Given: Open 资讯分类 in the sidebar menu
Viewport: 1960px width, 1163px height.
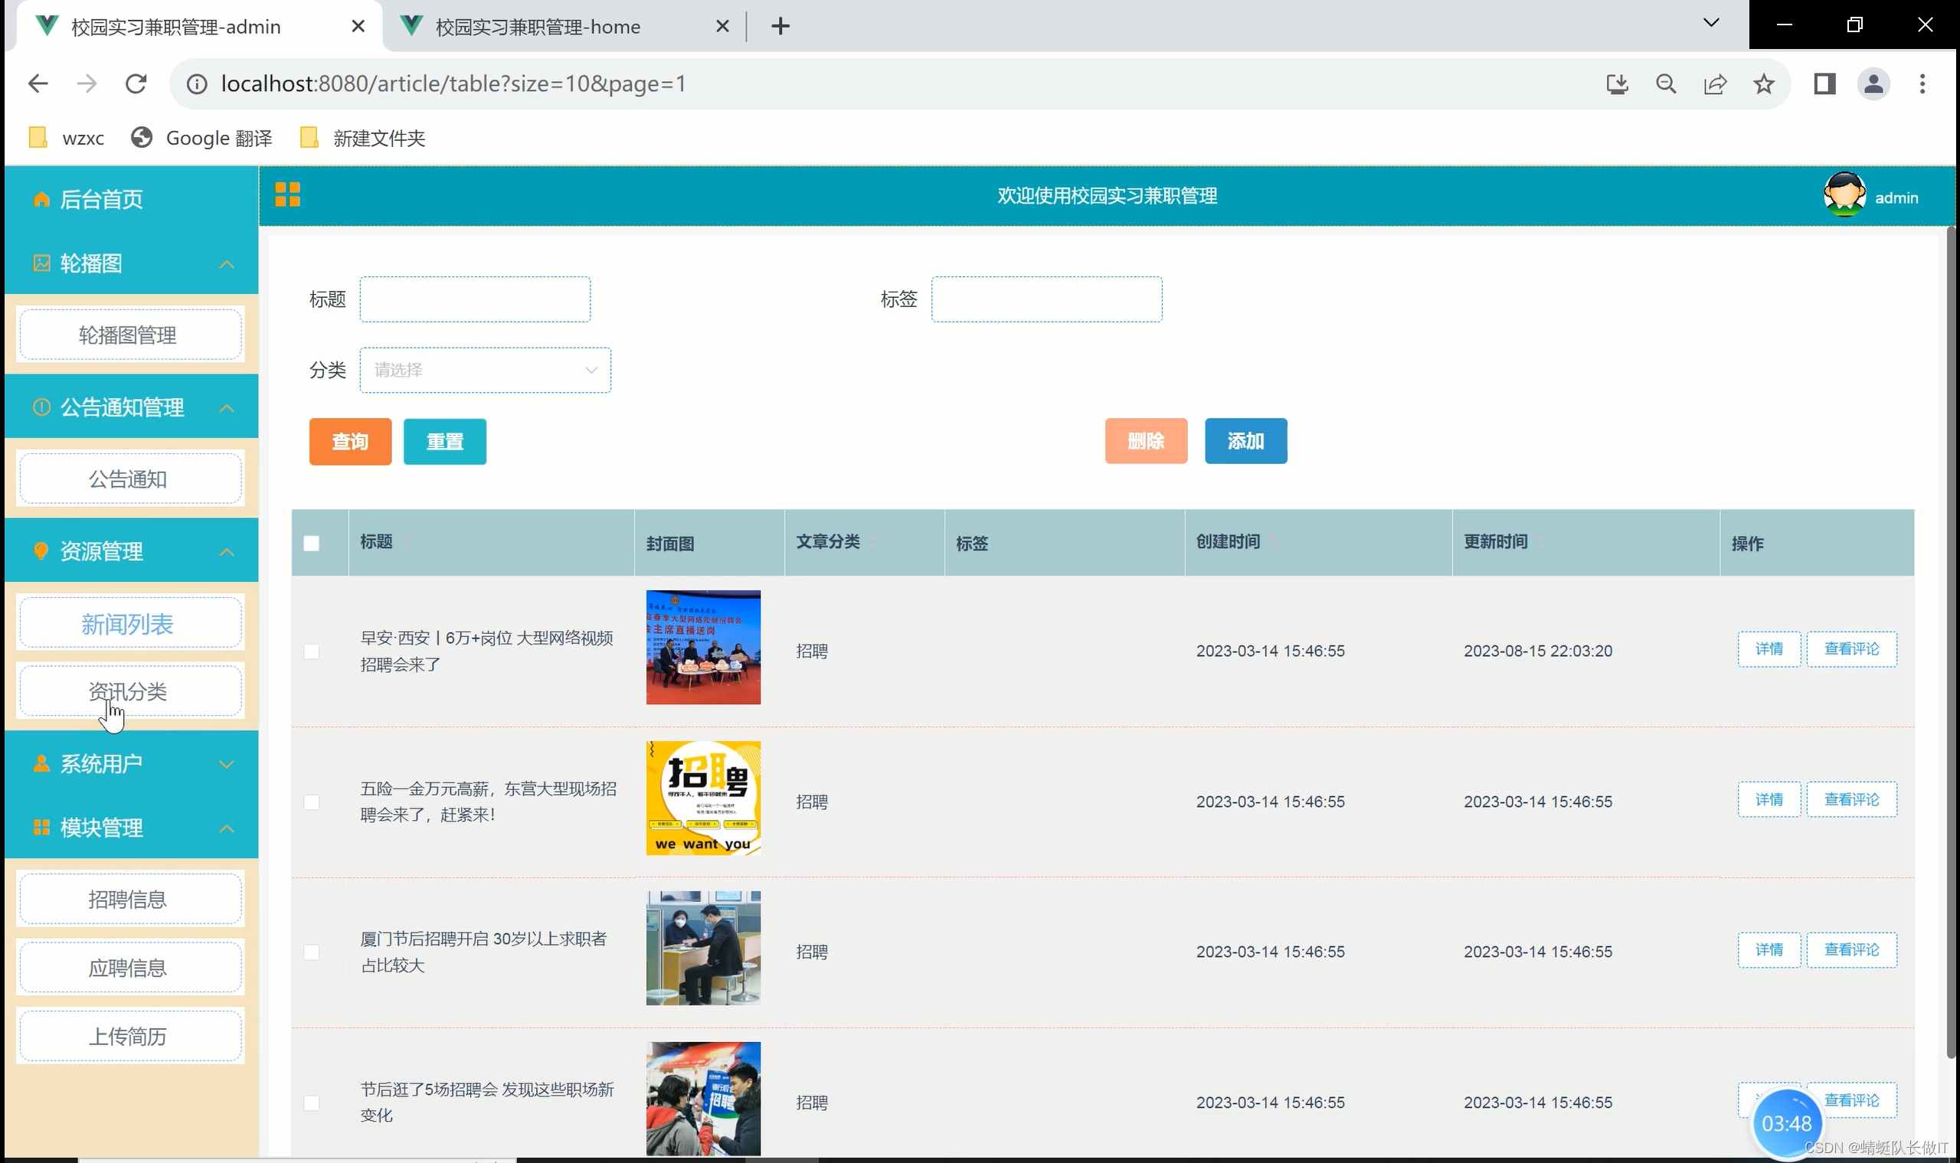Looking at the screenshot, I should 128,691.
